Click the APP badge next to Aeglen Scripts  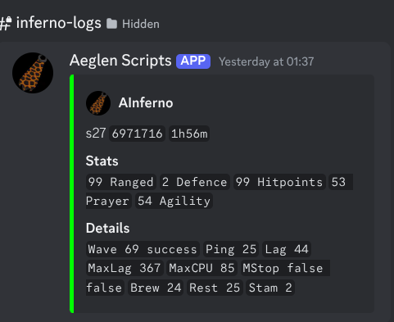(x=193, y=61)
